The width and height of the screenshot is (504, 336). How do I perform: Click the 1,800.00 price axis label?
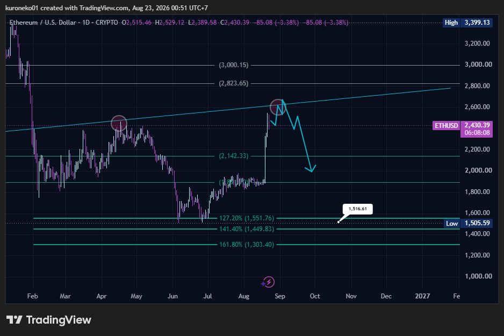pyautogui.click(x=477, y=191)
